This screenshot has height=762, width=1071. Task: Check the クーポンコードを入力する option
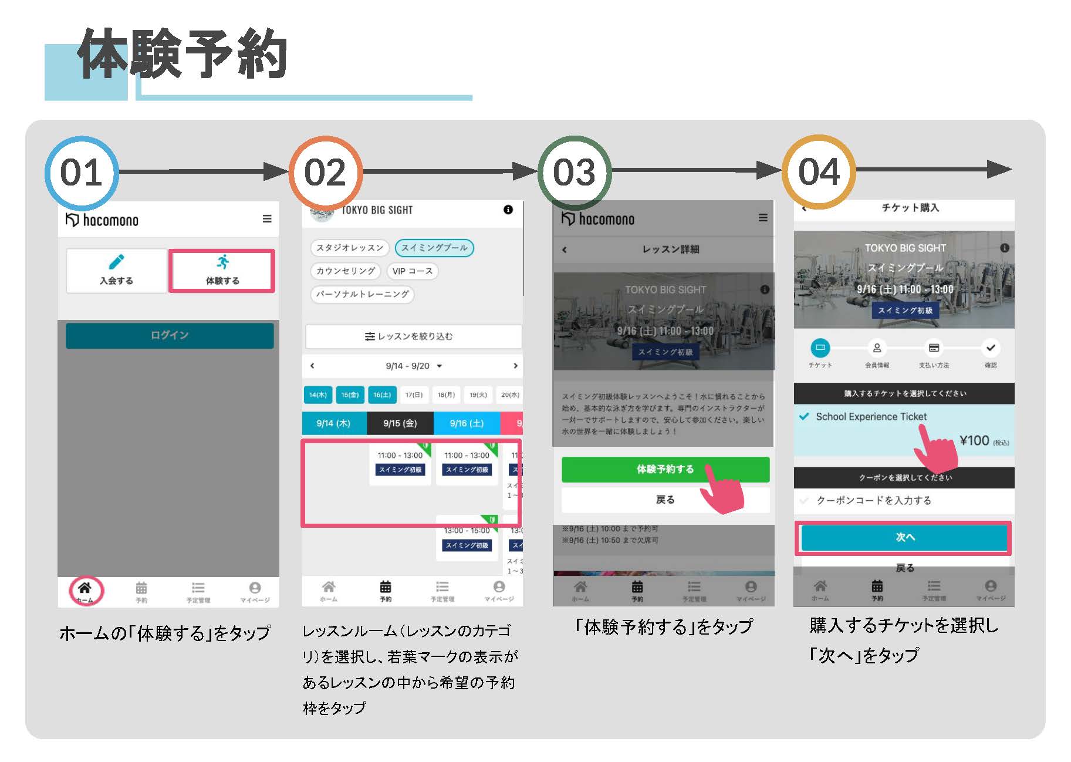[805, 501]
